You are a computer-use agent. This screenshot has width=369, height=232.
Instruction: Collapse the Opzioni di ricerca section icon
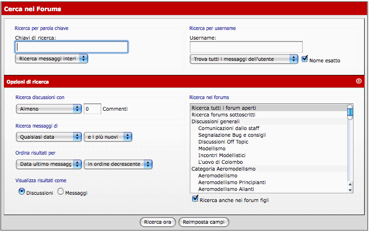[x=358, y=82]
